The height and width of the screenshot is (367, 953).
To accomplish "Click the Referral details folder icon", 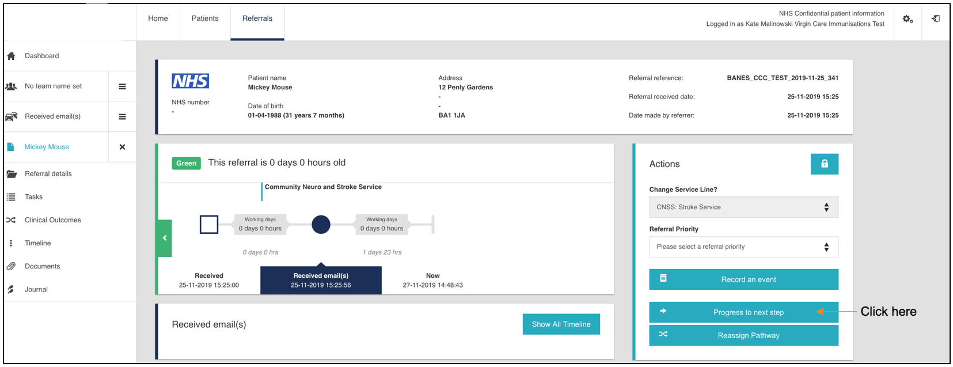I will pyautogui.click(x=11, y=174).
